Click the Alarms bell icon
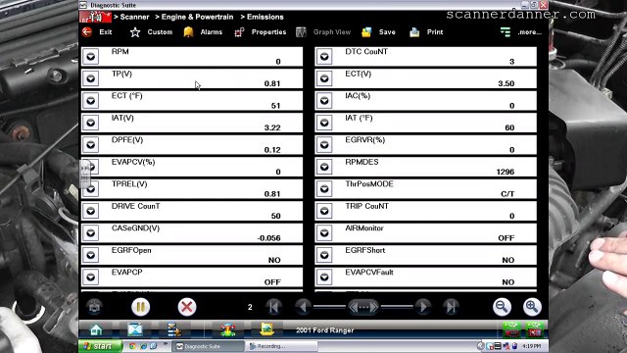This screenshot has width=627, height=353. [188, 32]
